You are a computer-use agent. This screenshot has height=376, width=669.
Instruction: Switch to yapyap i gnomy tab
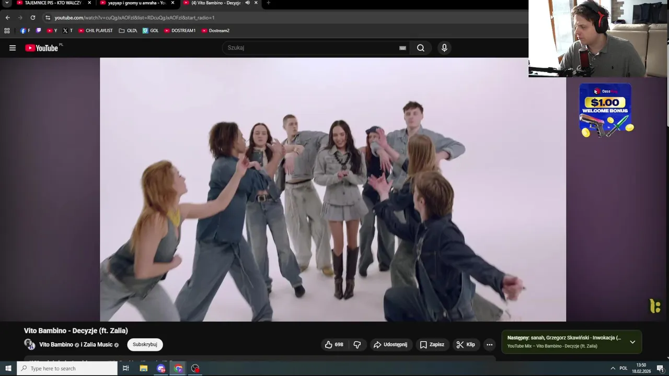pos(137,3)
